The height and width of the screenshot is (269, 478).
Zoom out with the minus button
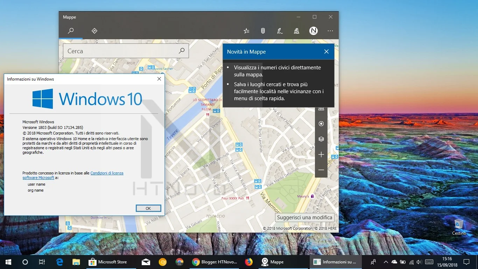point(321,170)
